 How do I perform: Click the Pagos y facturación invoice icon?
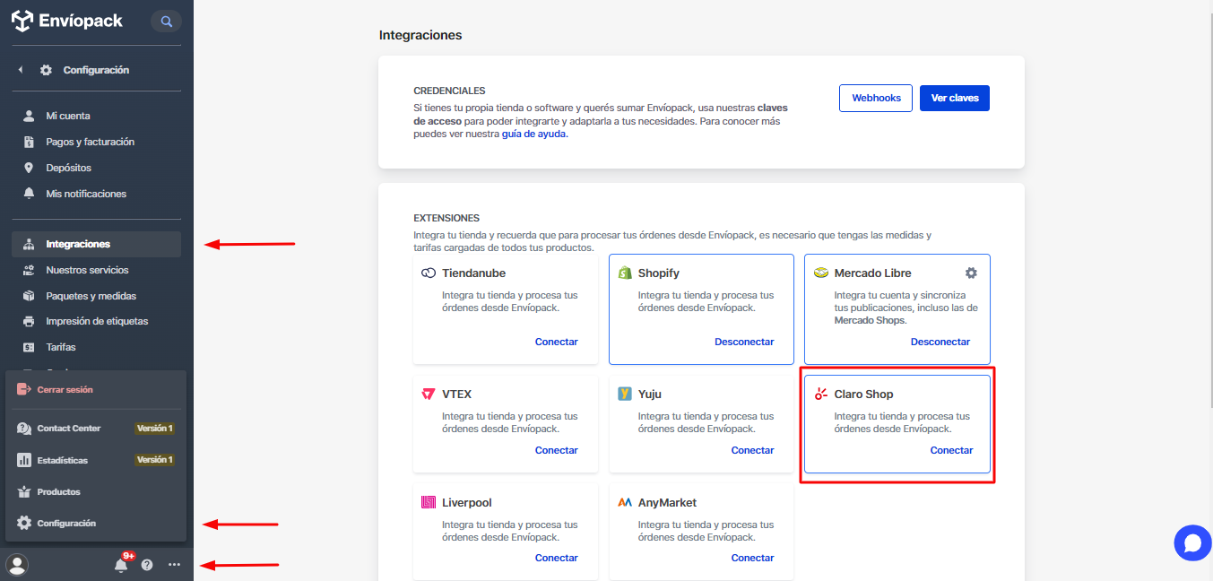[x=28, y=142]
